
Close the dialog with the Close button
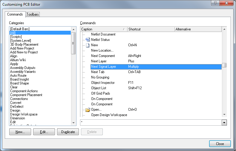click(220, 144)
